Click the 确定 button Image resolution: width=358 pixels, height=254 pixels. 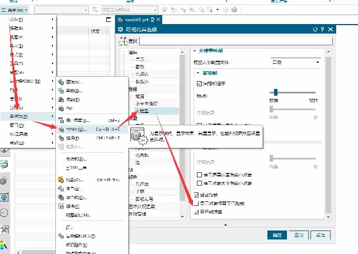tap(277, 236)
